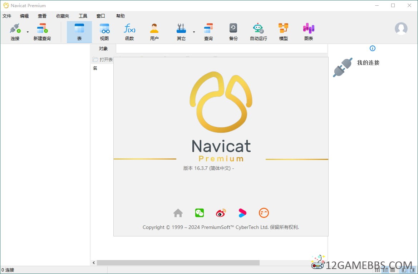Open the 文件 menu

click(7, 16)
